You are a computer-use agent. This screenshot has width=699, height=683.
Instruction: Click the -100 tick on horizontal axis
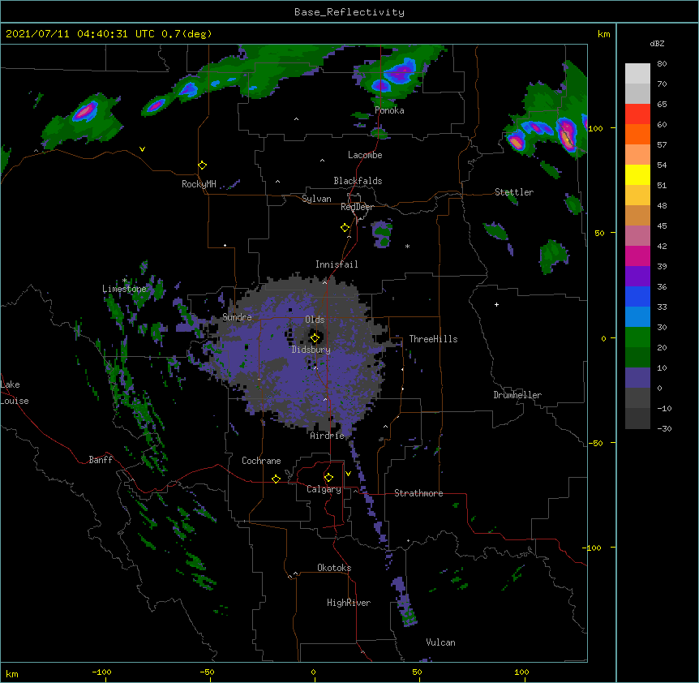tap(101, 672)
